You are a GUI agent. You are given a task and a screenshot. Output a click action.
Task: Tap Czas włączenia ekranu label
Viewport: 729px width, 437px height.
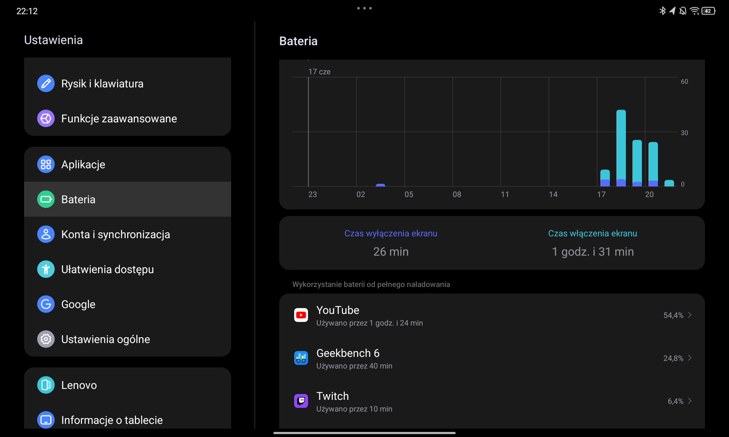point(593,233)
